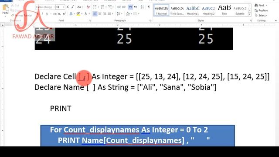Screen dimensions: 279x157
Task: Decrease paragraph indent
Action: point(119,7)
